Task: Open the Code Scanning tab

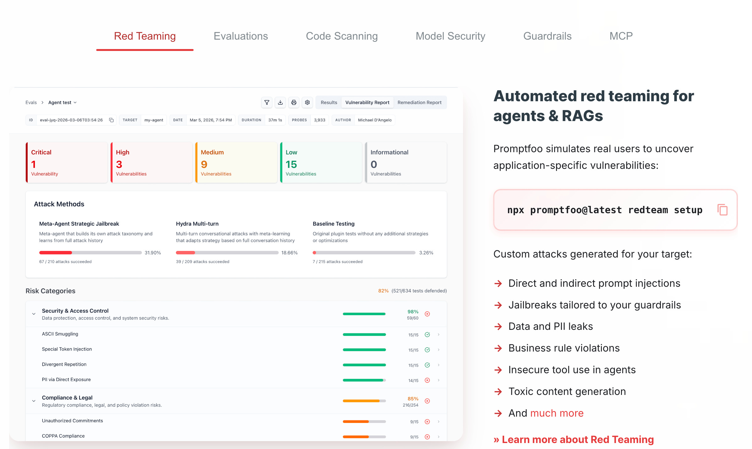Action: (x=342, y=36)
